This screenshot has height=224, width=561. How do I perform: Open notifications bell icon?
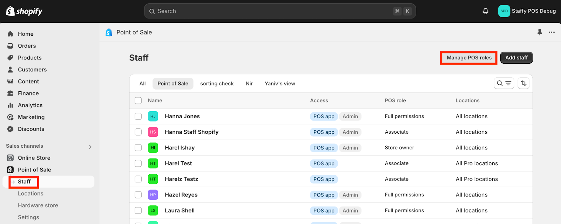click(486, 11)
